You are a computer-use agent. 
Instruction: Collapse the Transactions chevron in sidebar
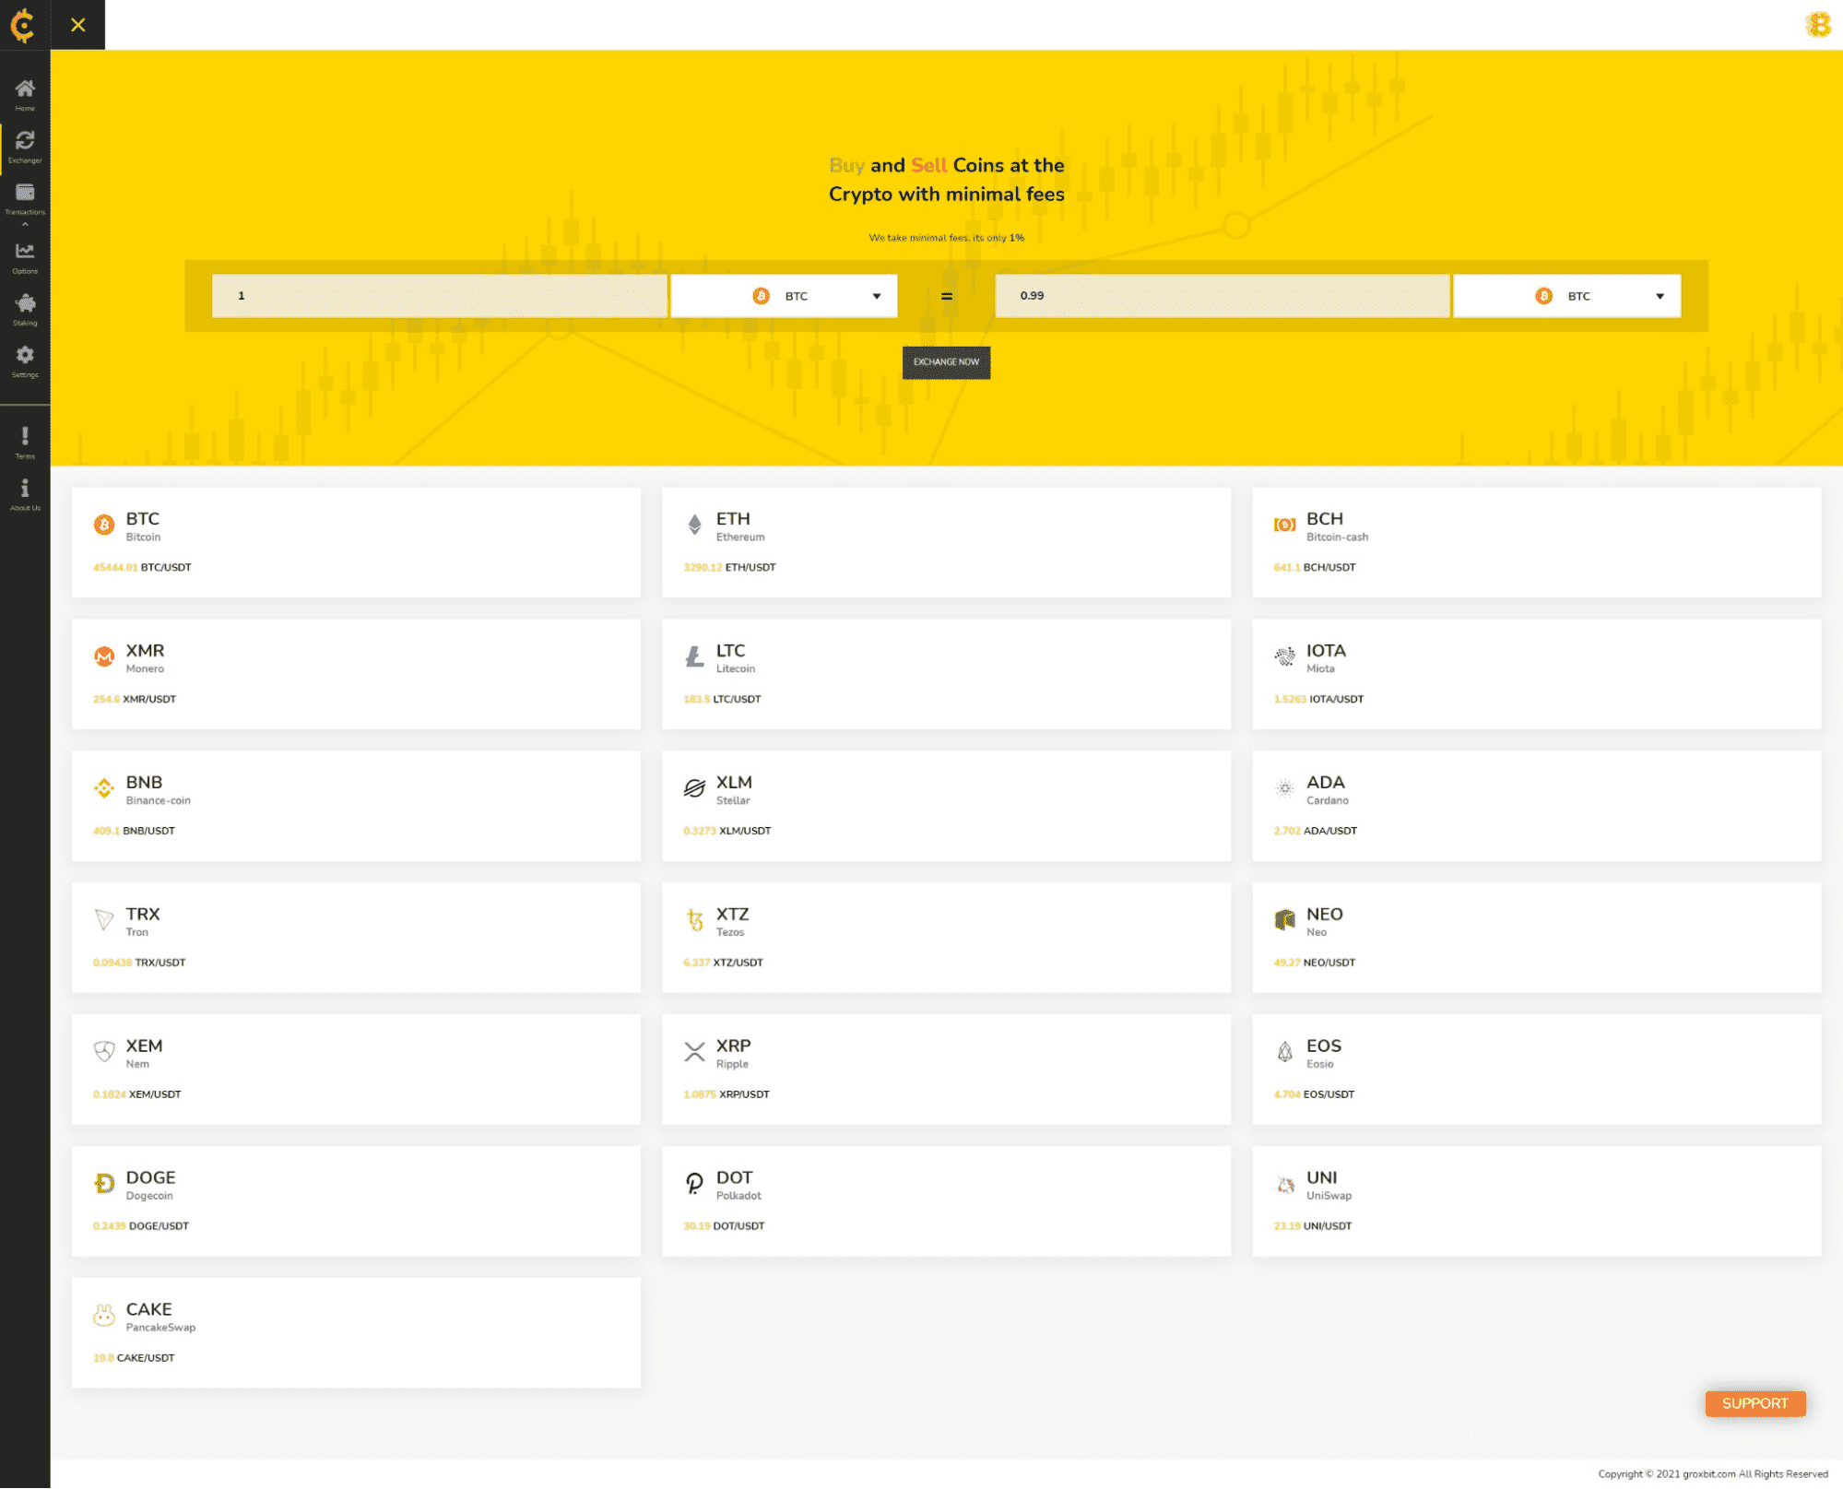click(x=25, y=224)
